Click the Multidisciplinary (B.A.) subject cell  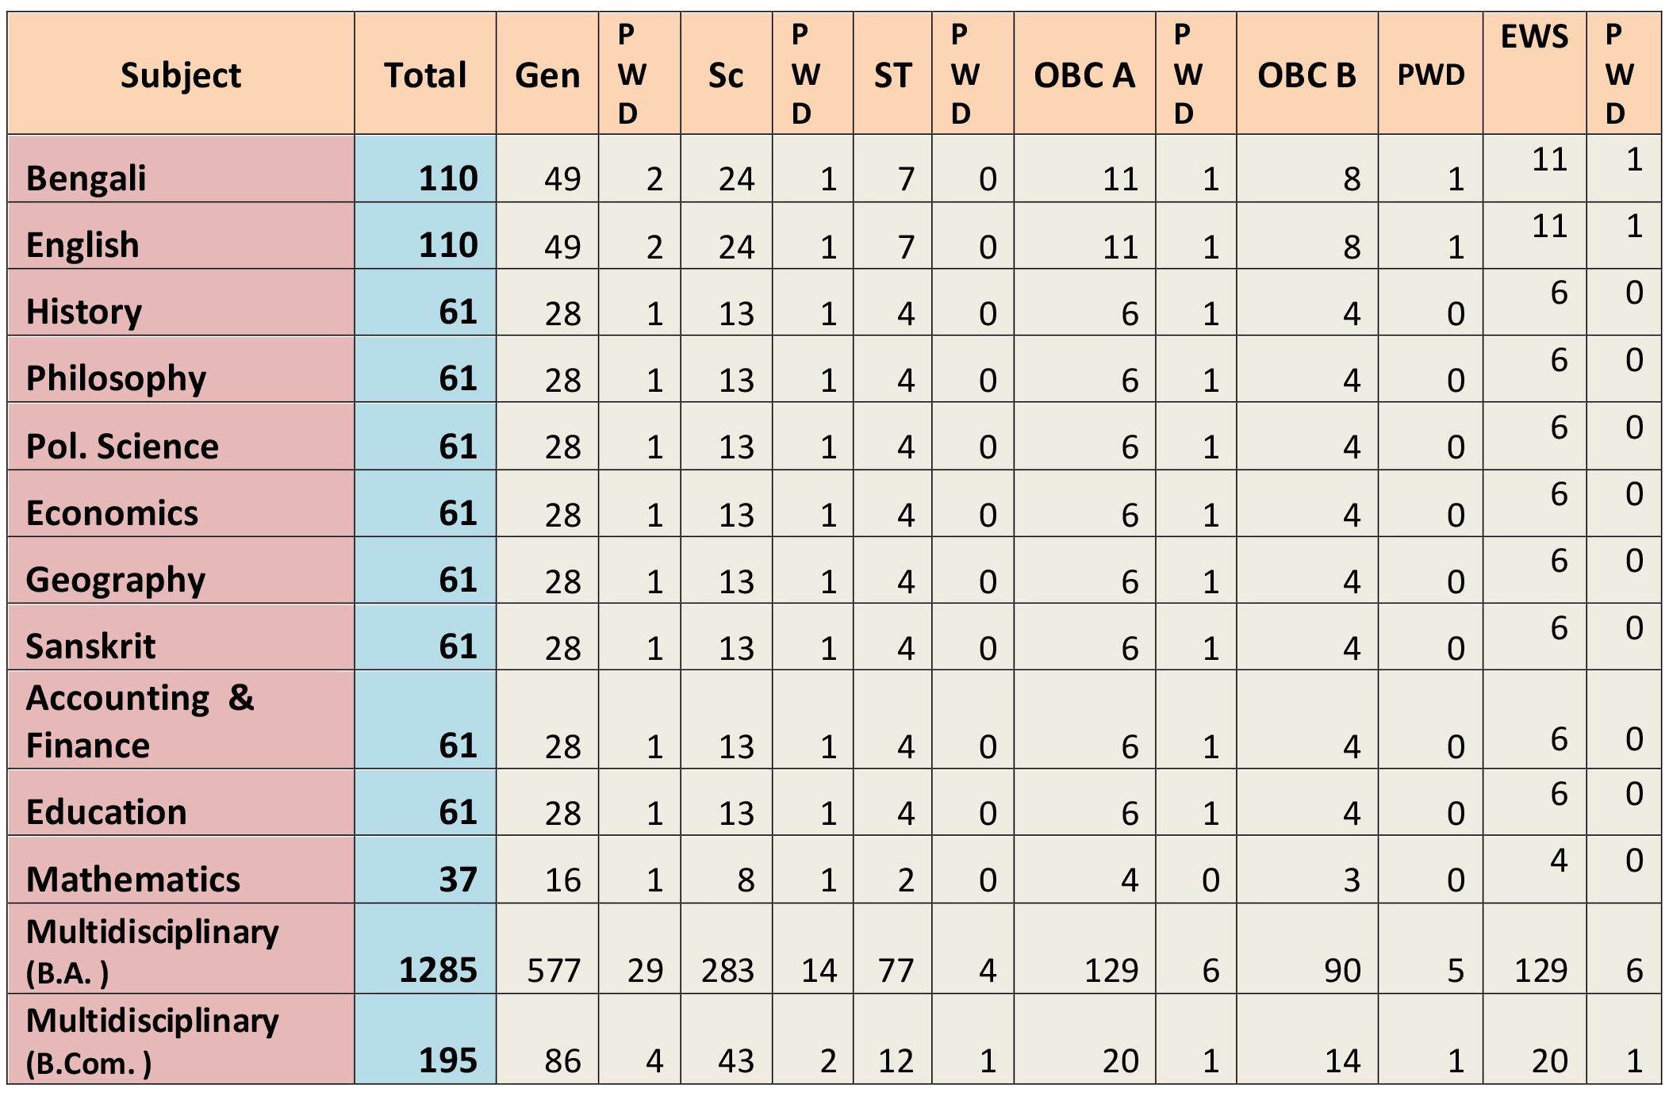[152, 951]
